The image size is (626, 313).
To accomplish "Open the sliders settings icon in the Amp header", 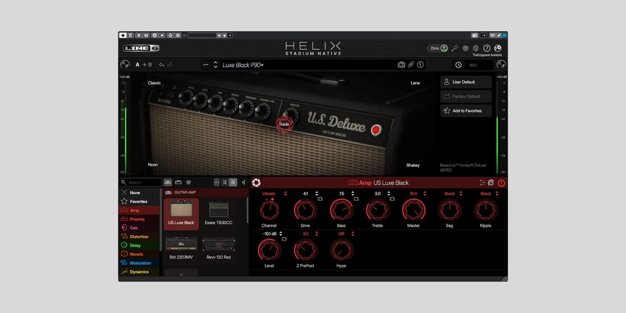I will [x=482, y=182].
